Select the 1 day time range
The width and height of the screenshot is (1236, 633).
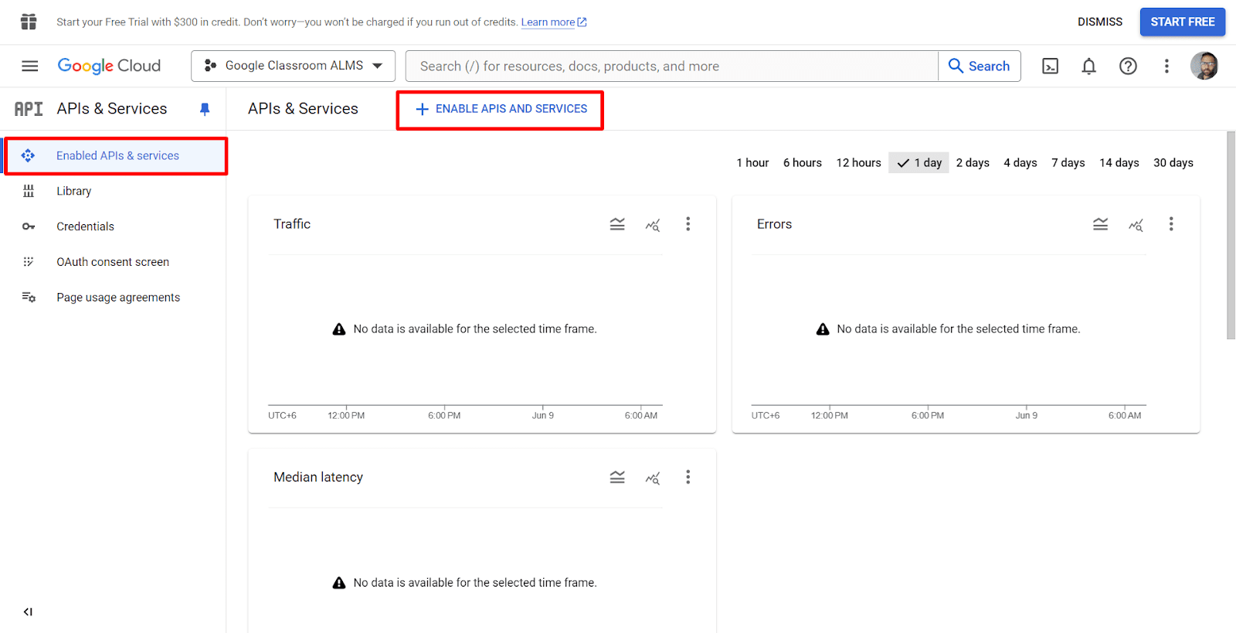[x=919, y=162]
